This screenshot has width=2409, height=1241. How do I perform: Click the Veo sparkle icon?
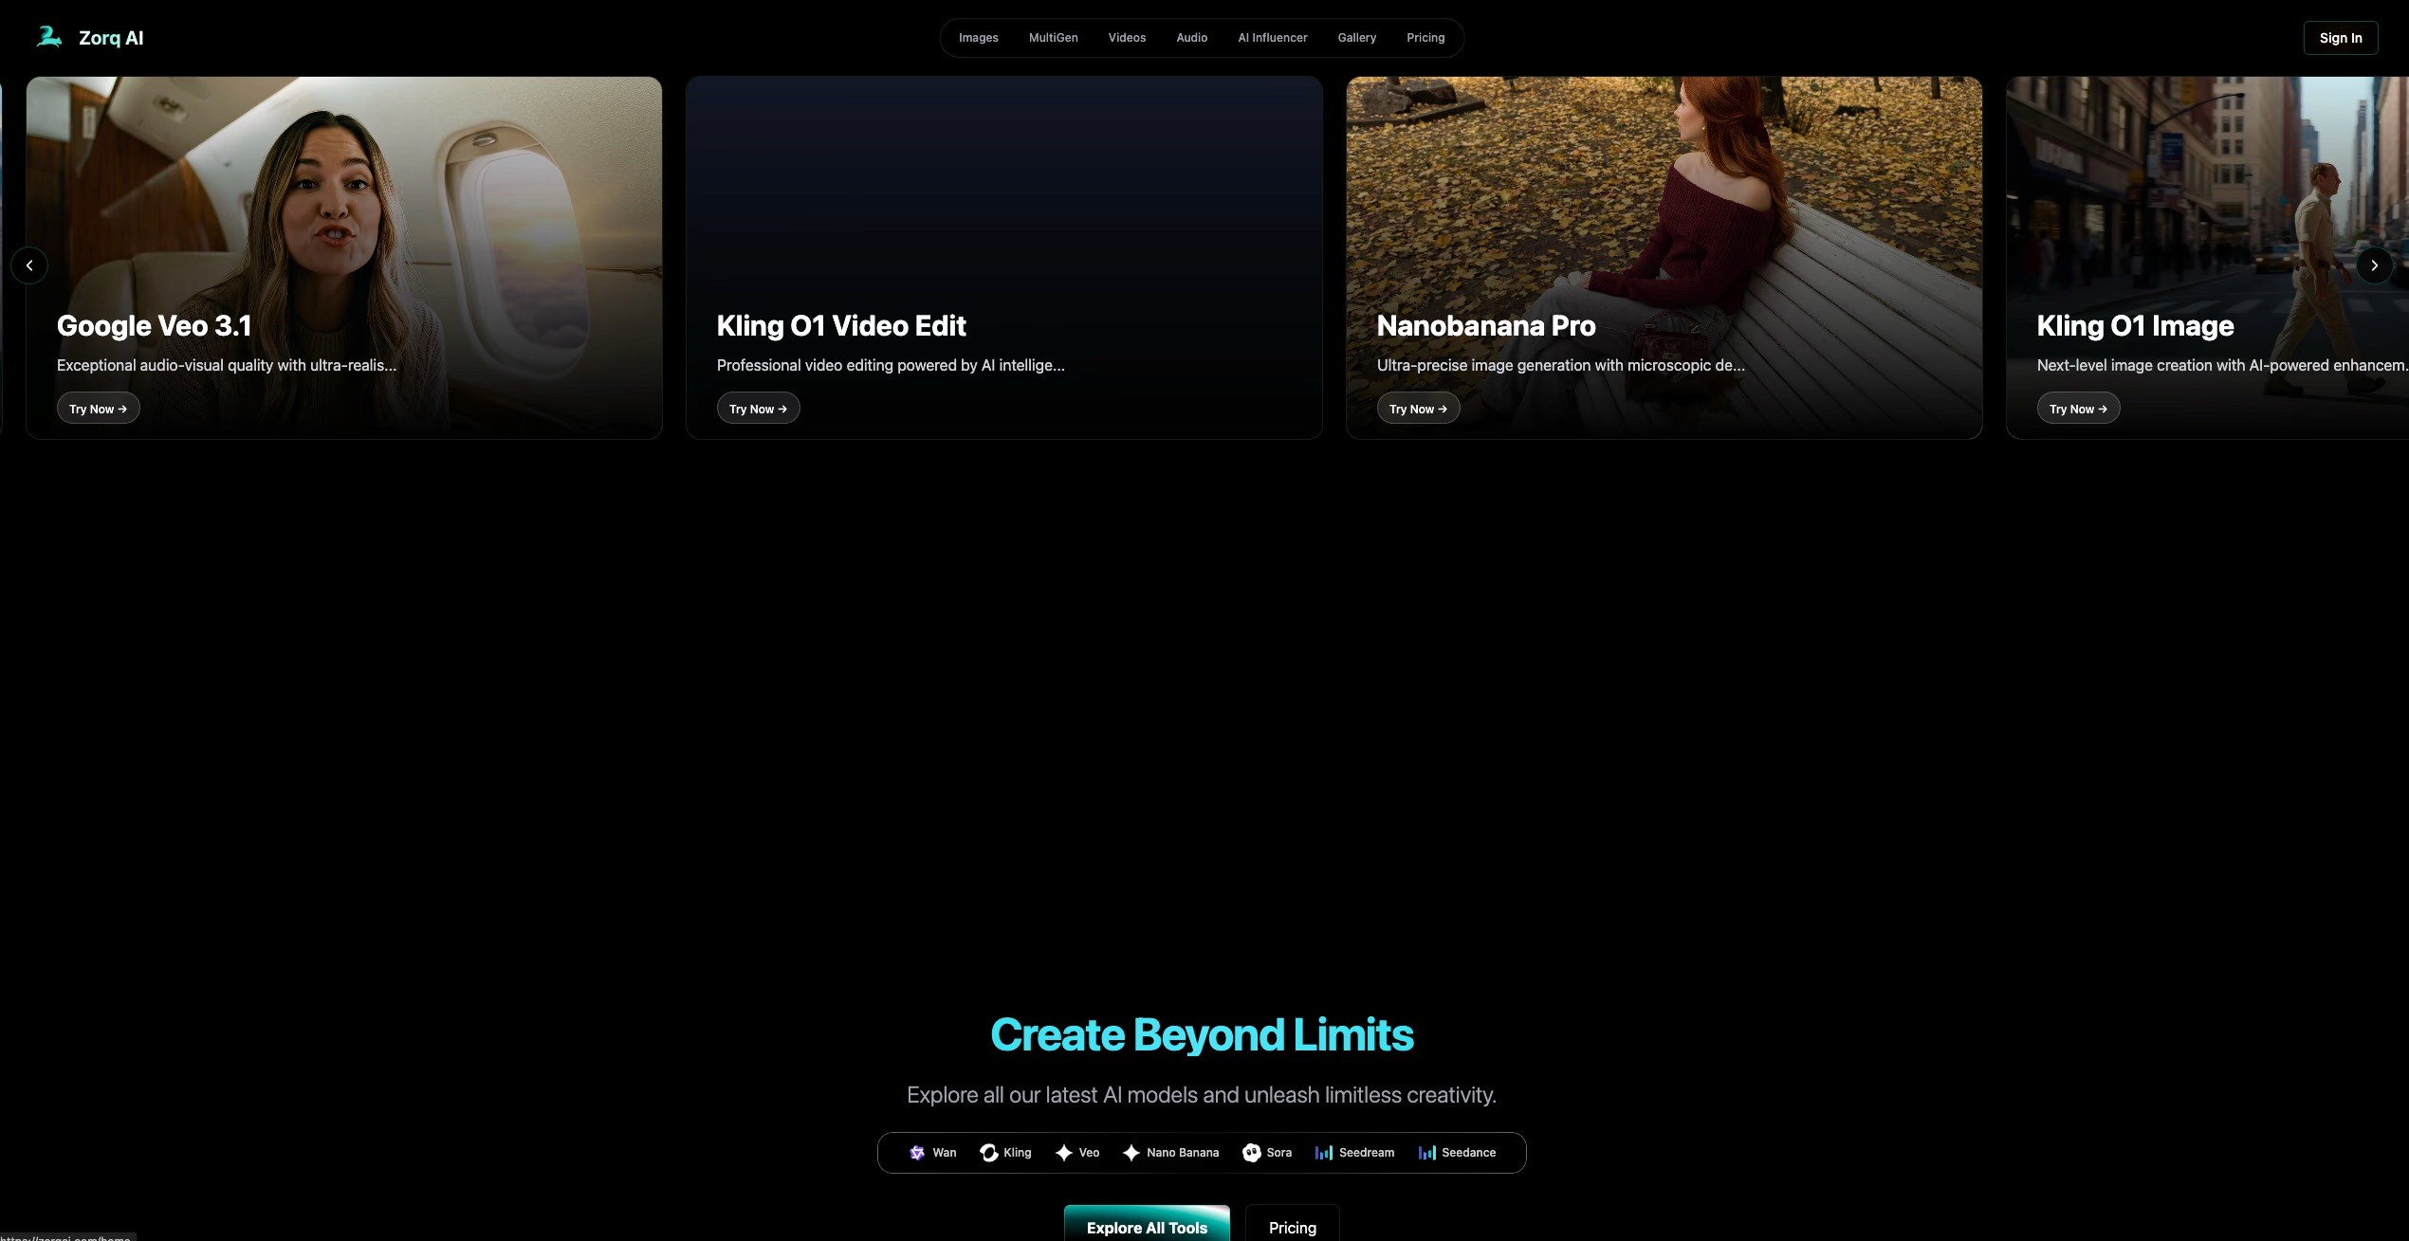tap(1064, 1153)
